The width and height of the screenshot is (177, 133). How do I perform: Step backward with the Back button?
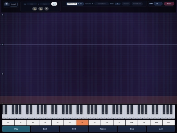45,129
